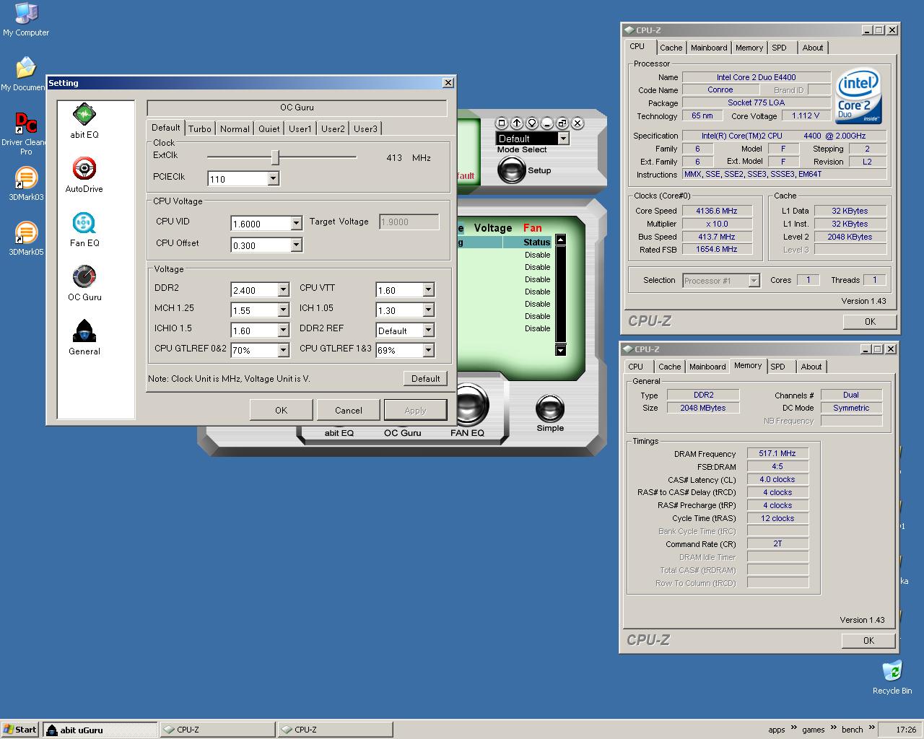Click the taskbar clock showing 17:26
924x739 pixels.
pyautogui.click(x=906, y=730)
